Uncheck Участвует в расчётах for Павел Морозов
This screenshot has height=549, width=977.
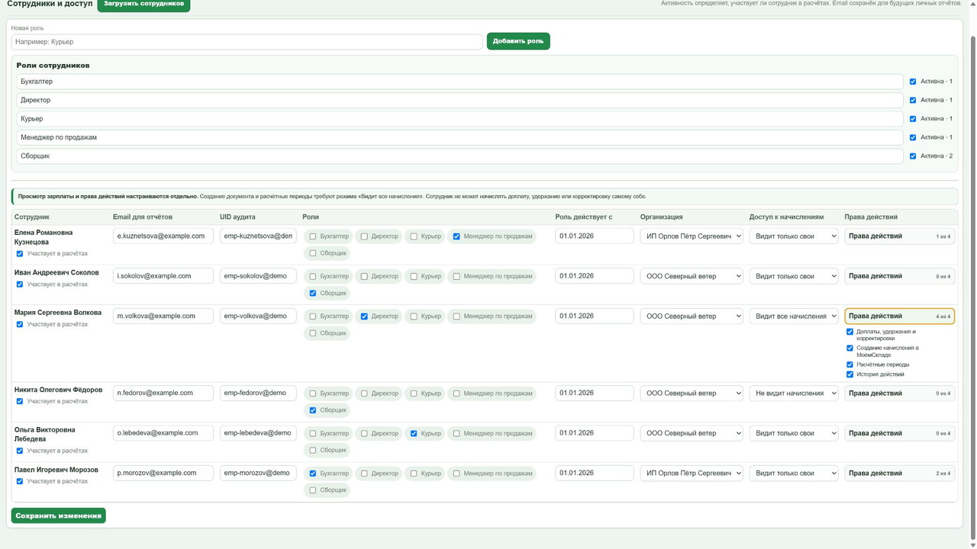pyautogui.click(x=20, y=482)
